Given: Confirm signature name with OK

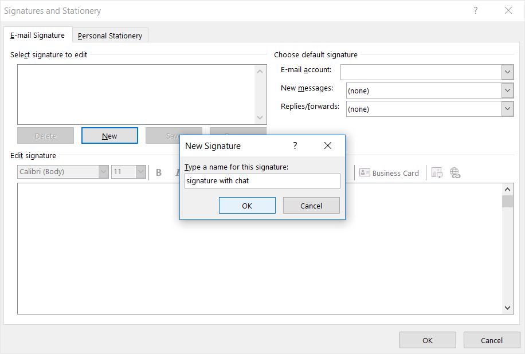Looking at the screenshot, I should (x=247, y=205).
